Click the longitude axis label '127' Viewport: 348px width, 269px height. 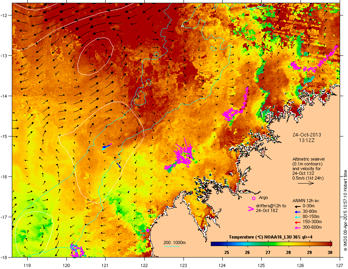click(x=340, y=265)
